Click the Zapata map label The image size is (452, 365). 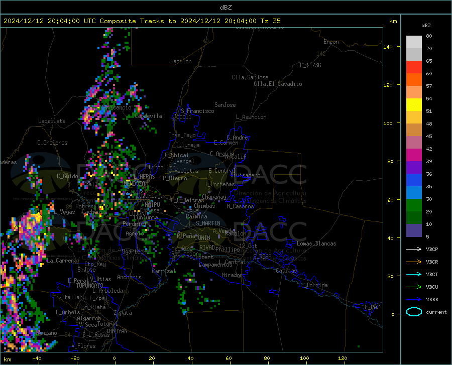123,313
